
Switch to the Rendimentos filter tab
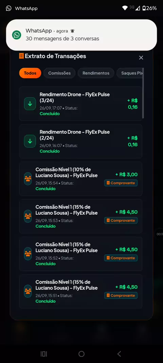[96, 73]
